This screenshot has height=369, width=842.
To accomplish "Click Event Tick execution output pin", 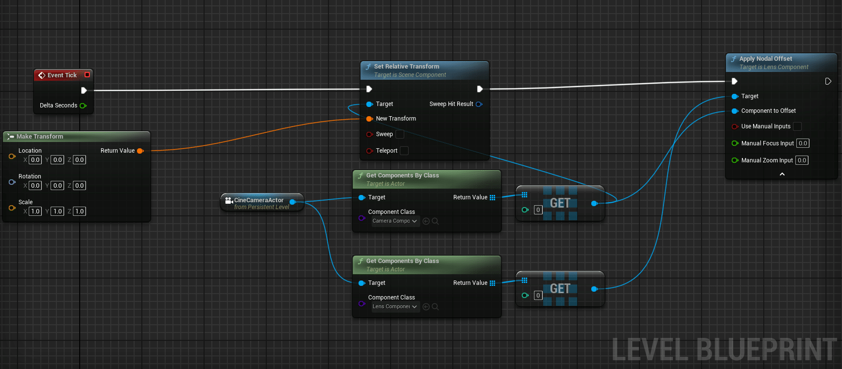I will pos(84,90).
